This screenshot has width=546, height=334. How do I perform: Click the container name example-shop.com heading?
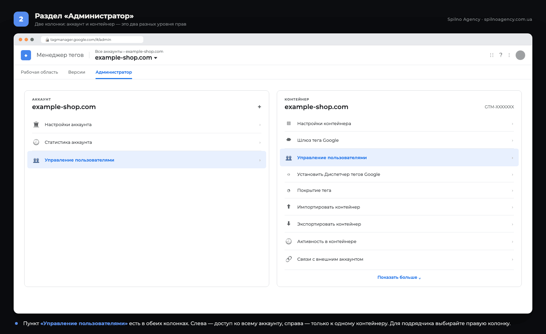coord(316,107)
